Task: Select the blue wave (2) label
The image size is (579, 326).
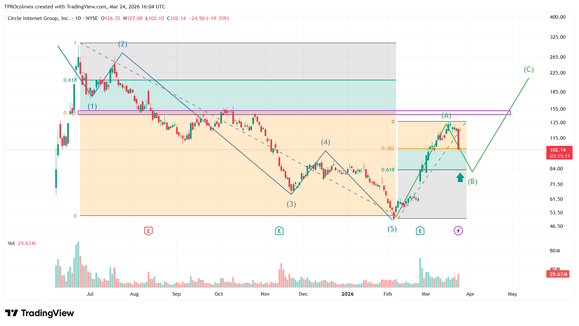Action: coord(122,44)
